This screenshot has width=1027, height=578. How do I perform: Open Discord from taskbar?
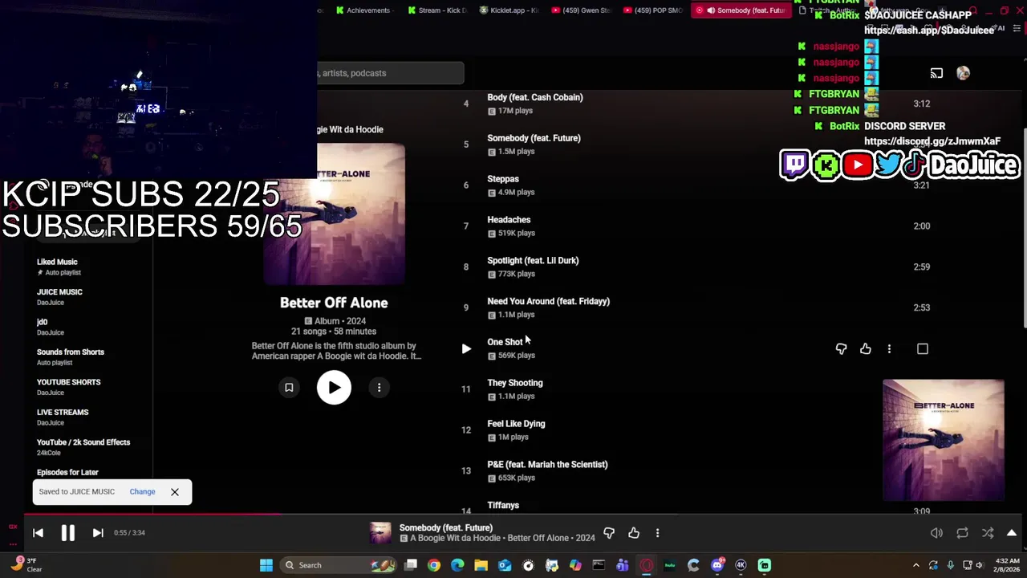point(717,565)
